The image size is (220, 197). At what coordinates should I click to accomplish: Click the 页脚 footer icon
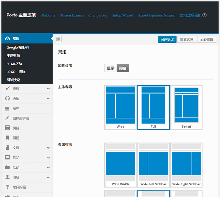[x=7, y=128]
